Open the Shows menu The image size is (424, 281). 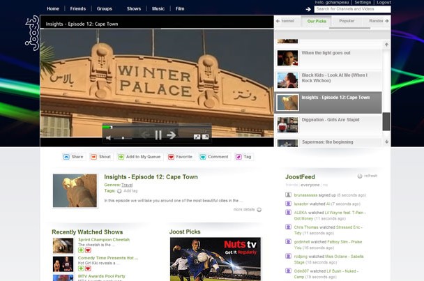[x=134, y=8]
